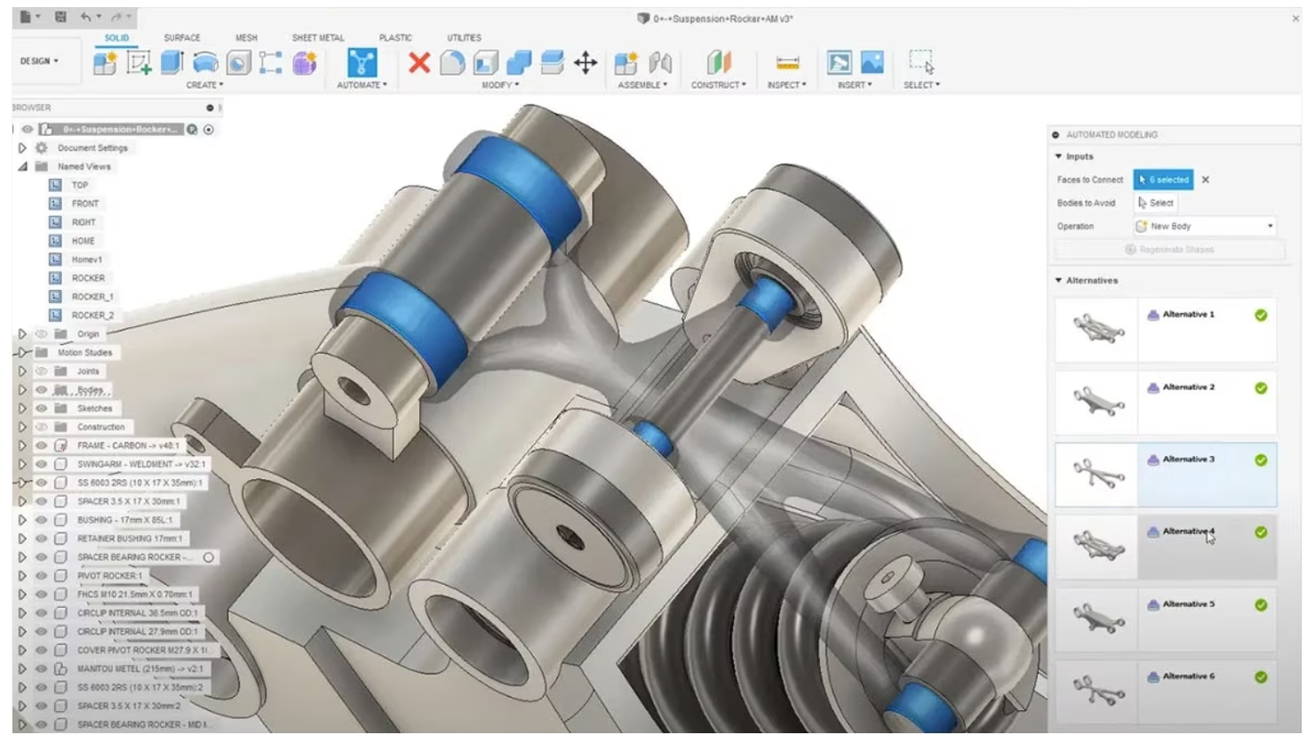Activate the Move/Copy tool icon

[x=585, y=60]
